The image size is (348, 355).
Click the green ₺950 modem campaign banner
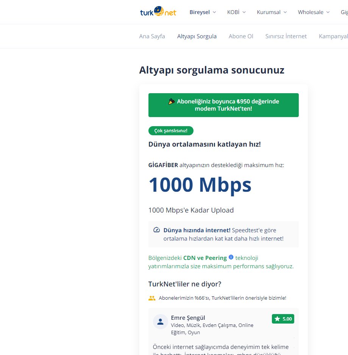(x=223, y=105)
